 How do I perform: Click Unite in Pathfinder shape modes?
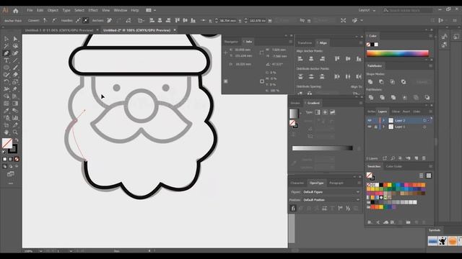pos(370,82)
